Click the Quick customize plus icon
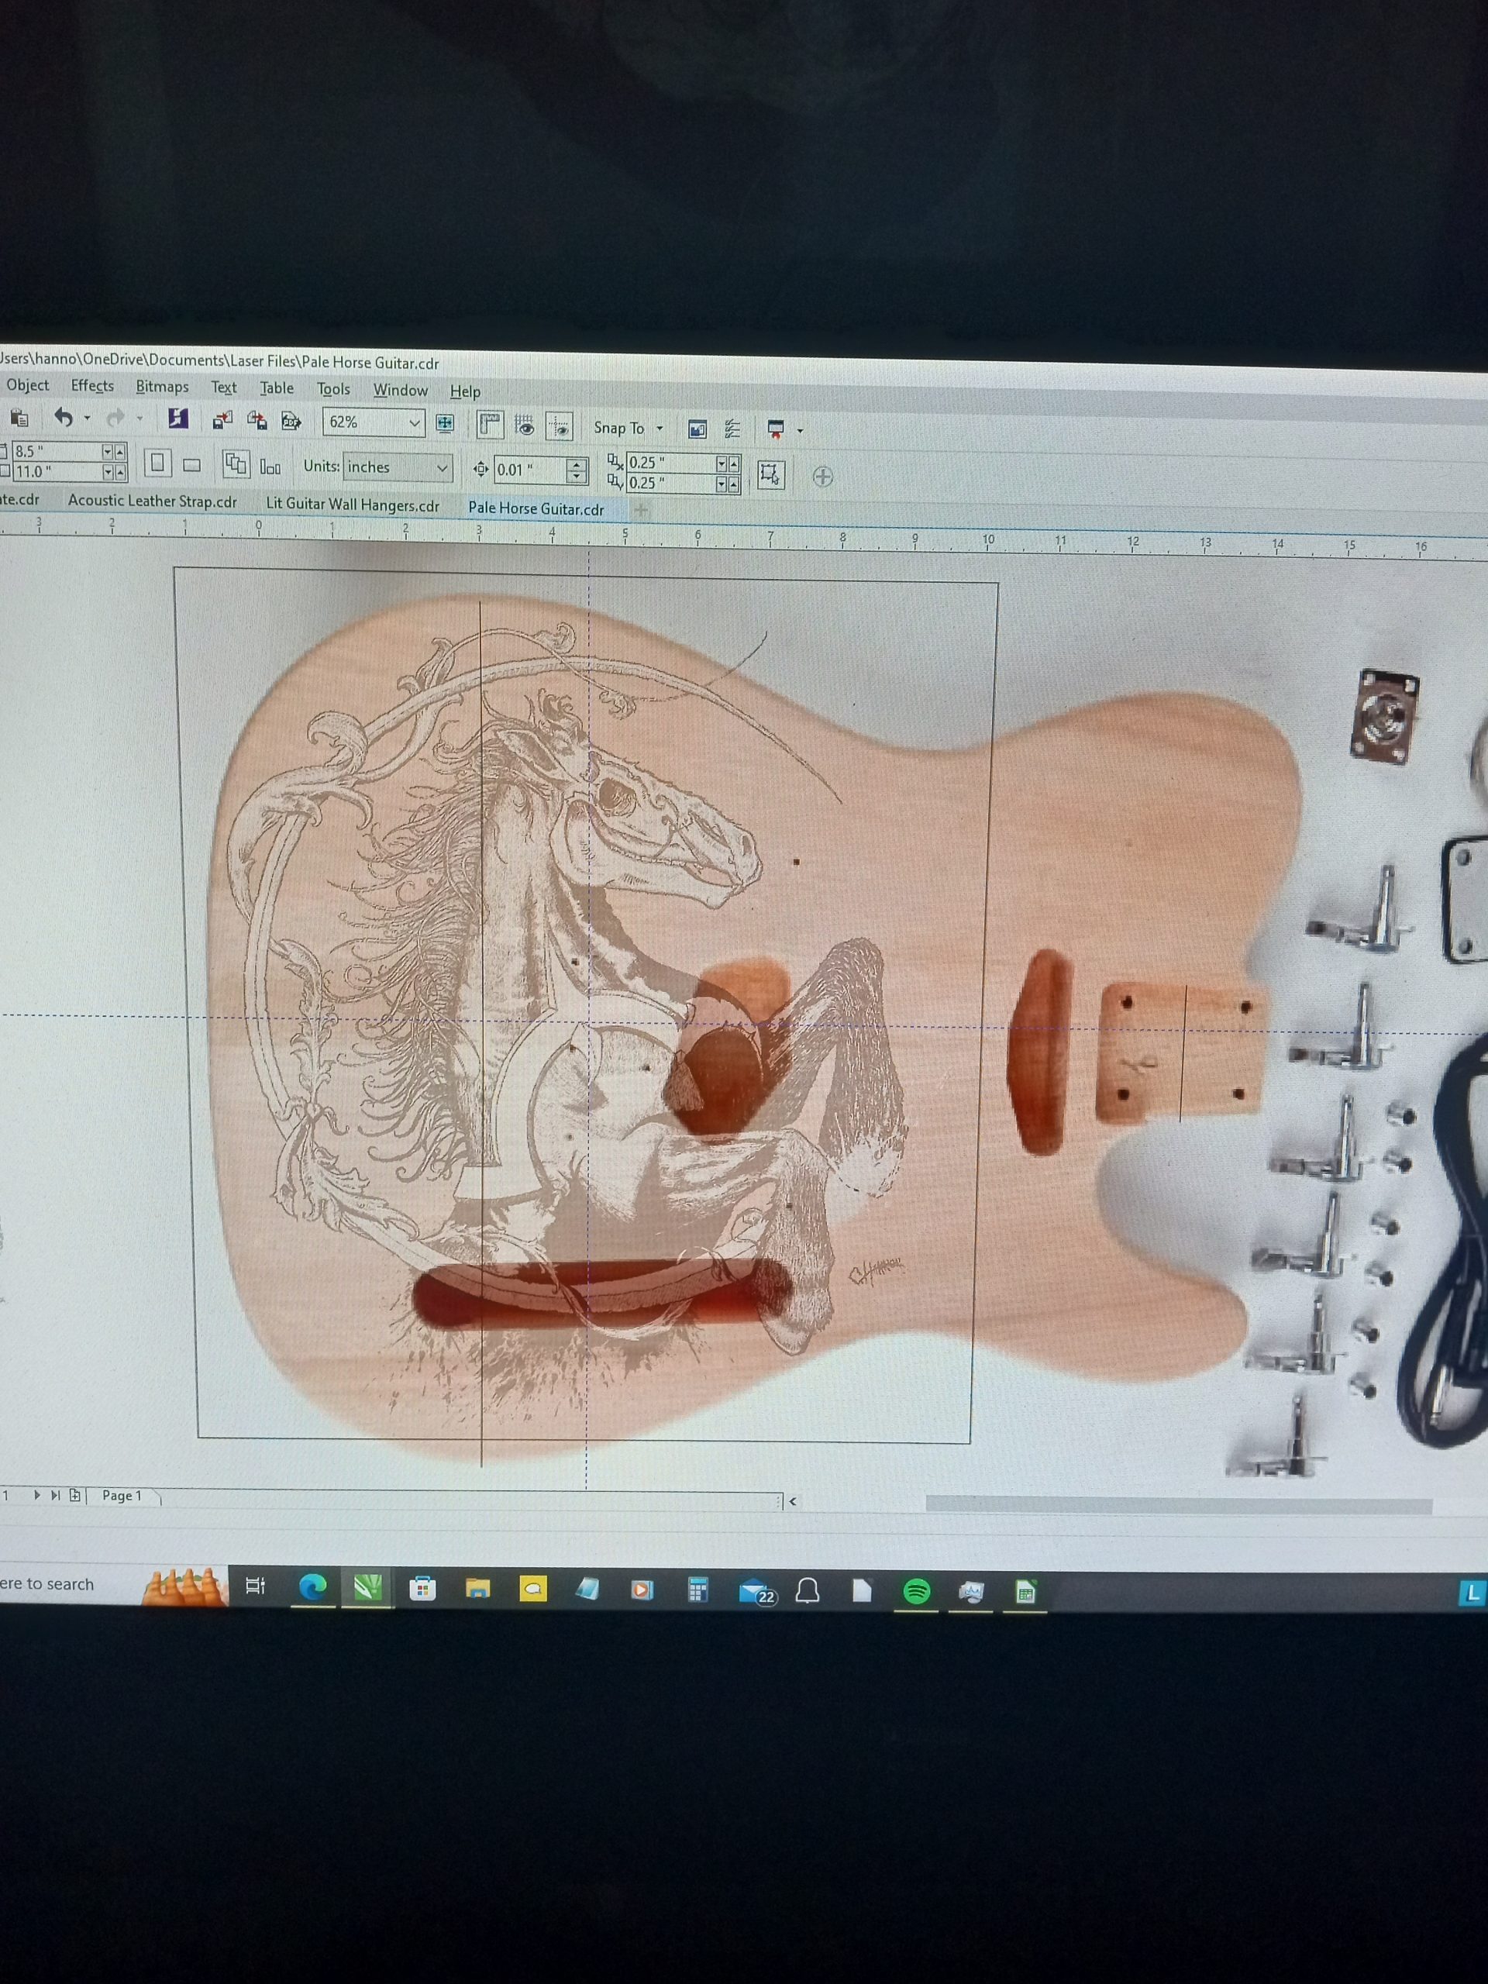Screen dimensions: 1488x1984 point(822,477)
